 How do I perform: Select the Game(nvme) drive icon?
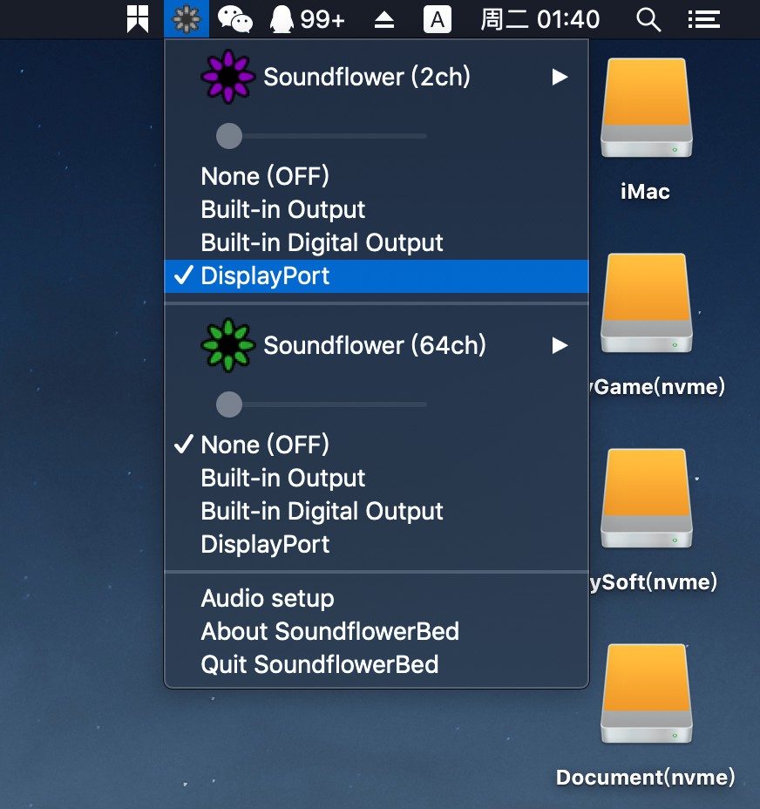(646, 303)
